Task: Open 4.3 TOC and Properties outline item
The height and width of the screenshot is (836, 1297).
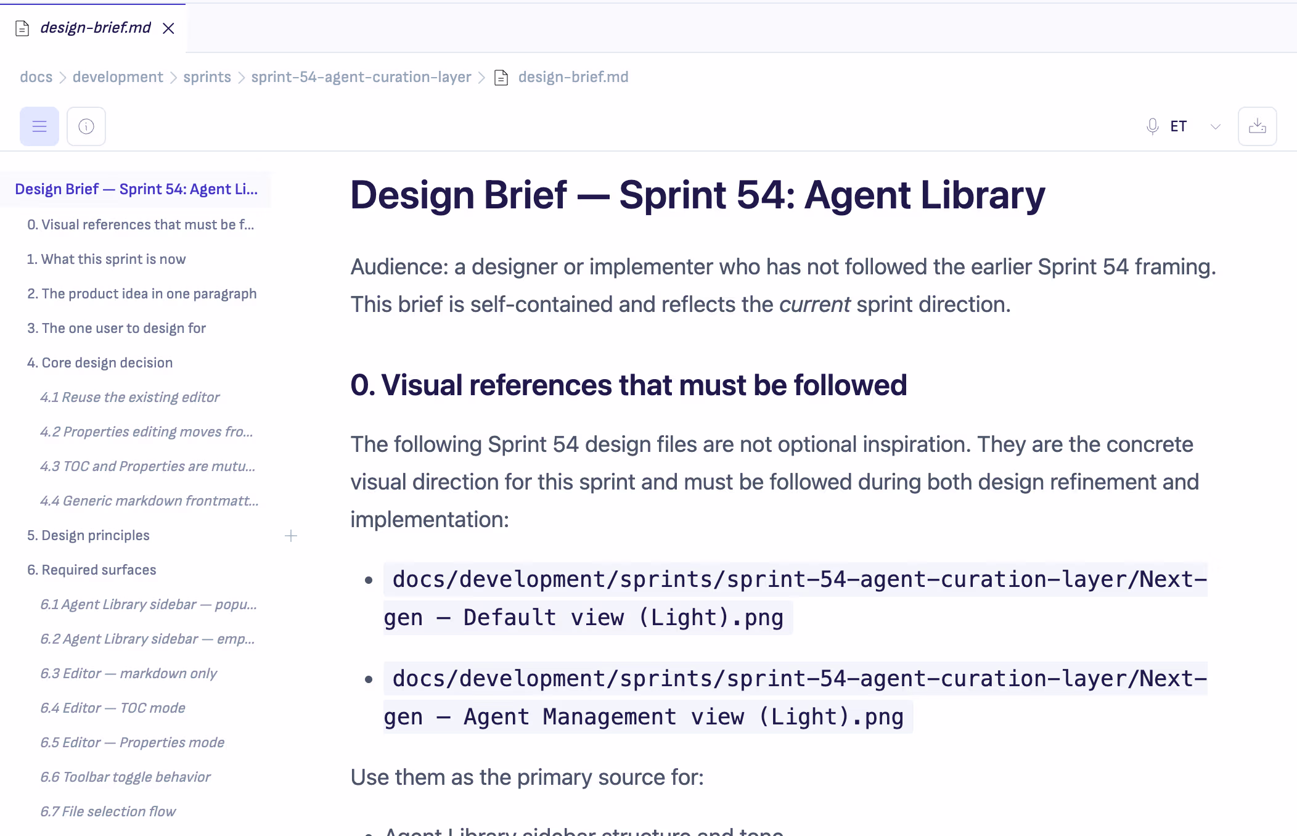Action: [x=148, y=466]
